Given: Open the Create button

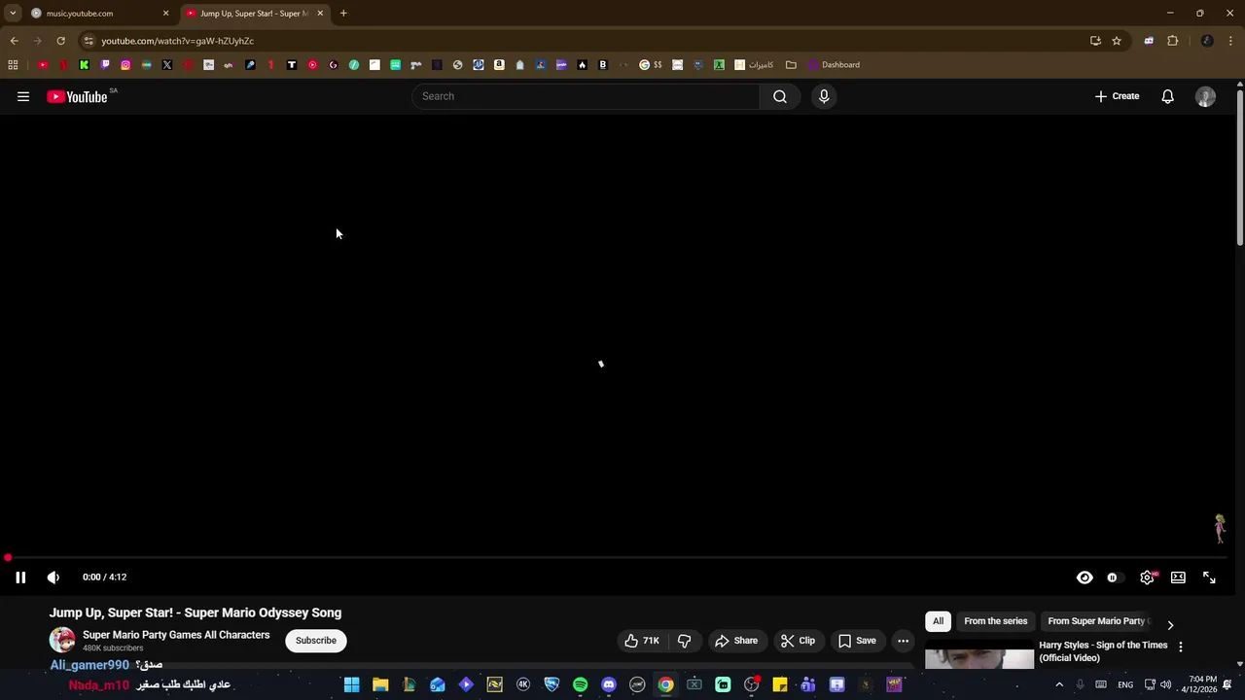Looking at the screenshot, I should [x=1117, y=96].
